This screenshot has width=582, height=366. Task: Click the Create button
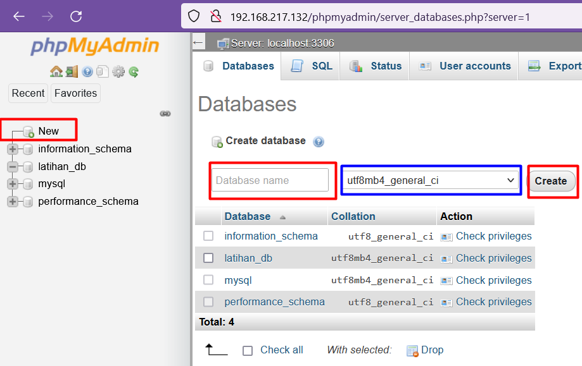pos(551,181)
